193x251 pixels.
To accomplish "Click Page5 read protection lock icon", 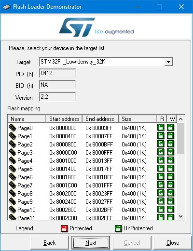I will (x=161, y=169).
